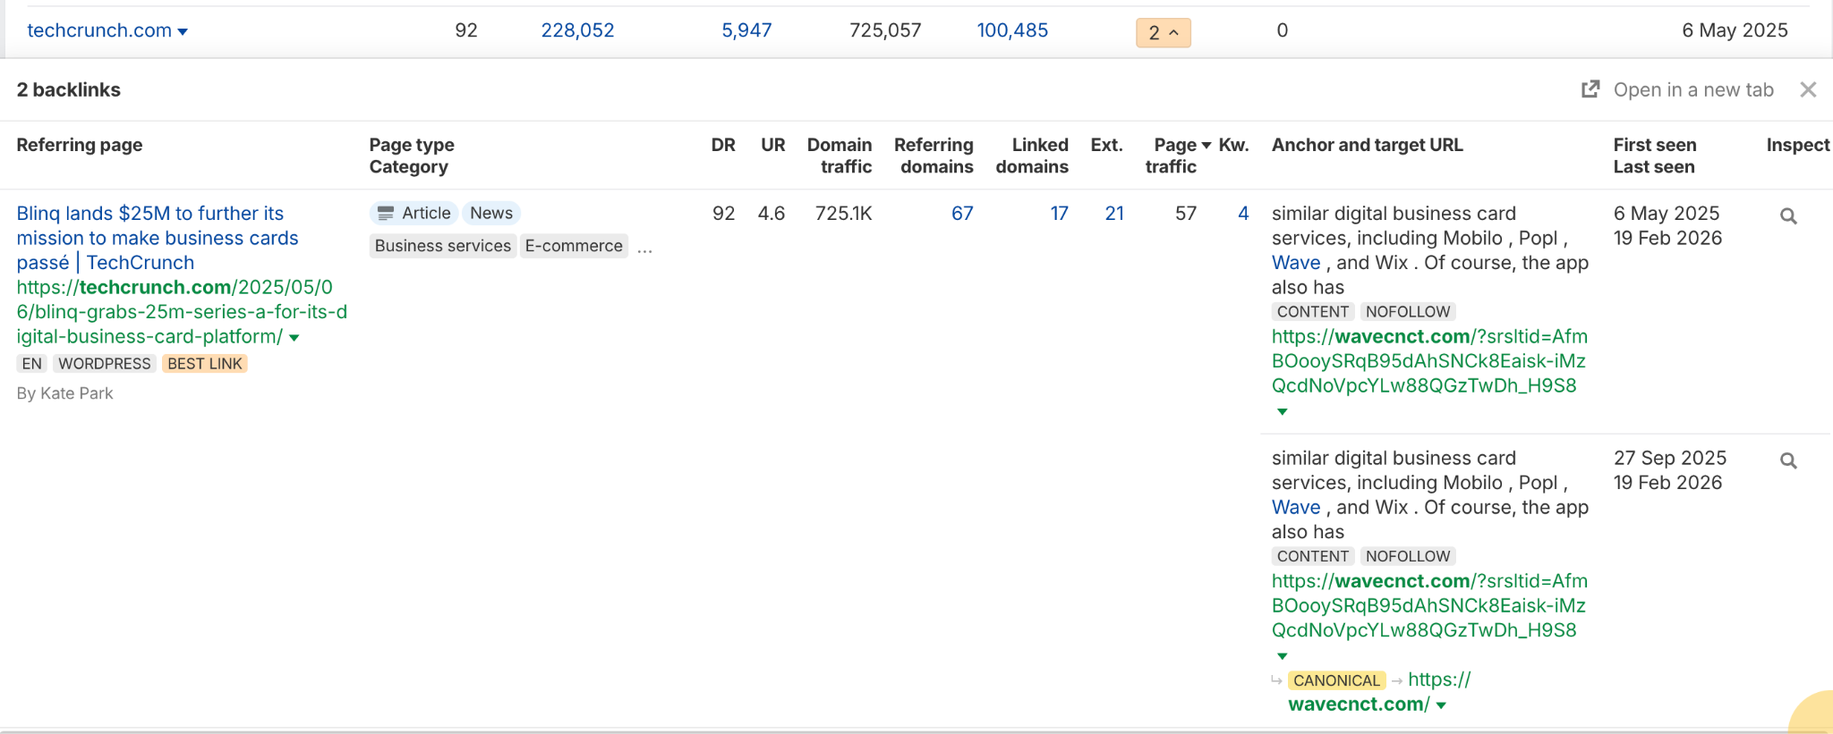Open wavecnct.com target URL for 6 May 2025 backlink

coord(1429,361)
